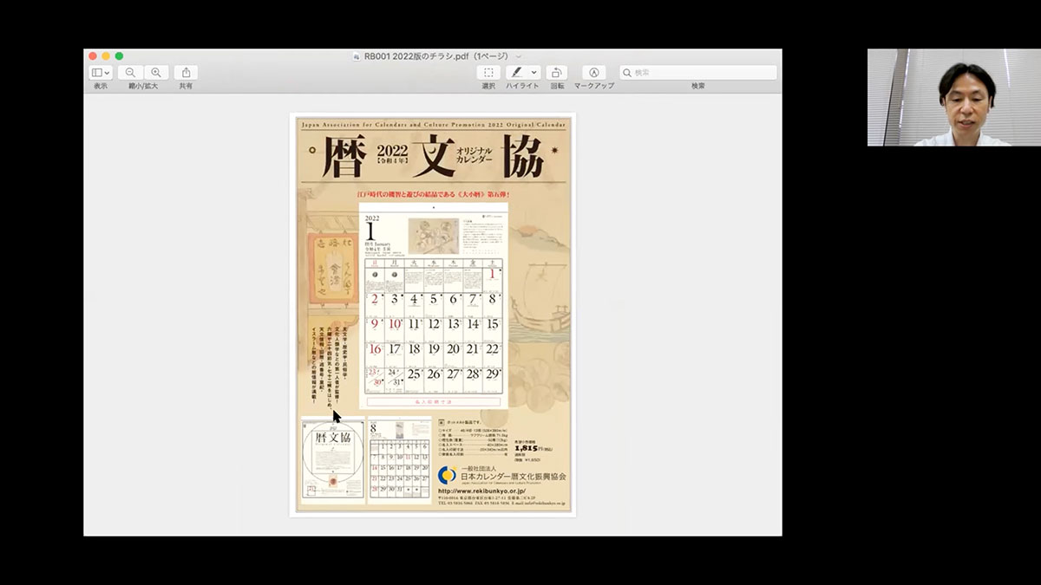Rotate the page with the rotate button
The image size is (1041, 585).
coord(557,73)
